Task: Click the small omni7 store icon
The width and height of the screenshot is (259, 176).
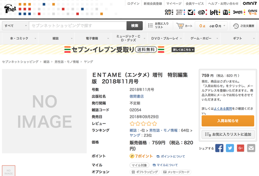Action: 169,12
